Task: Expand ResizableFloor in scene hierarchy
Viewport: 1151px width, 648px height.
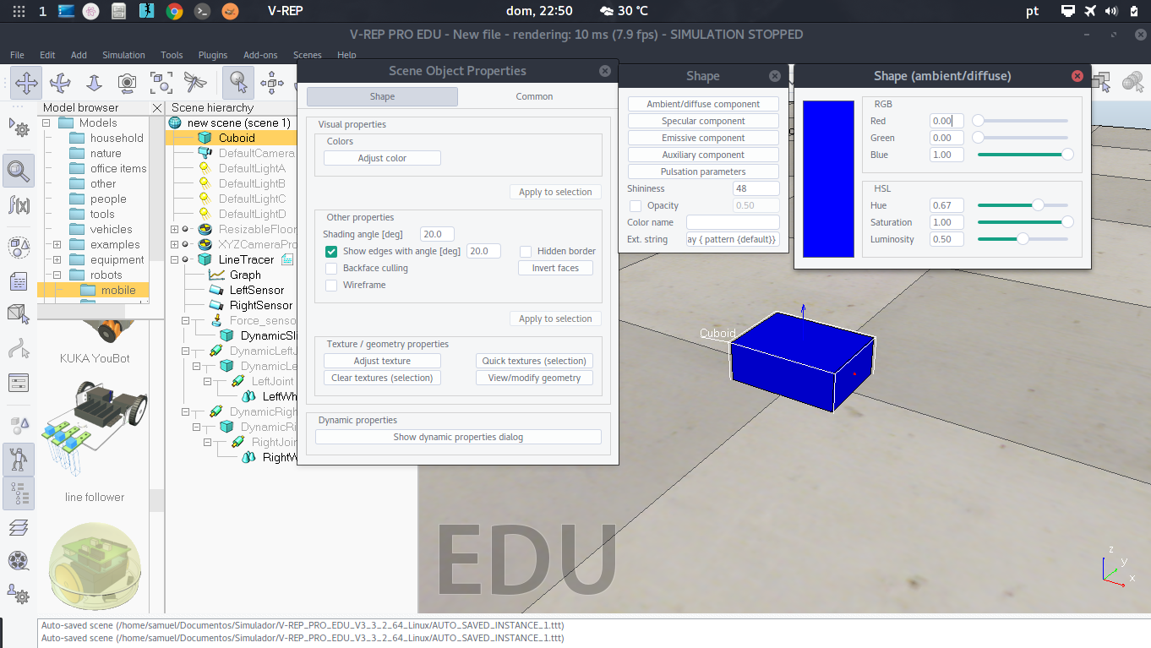Action: (174, 229)
